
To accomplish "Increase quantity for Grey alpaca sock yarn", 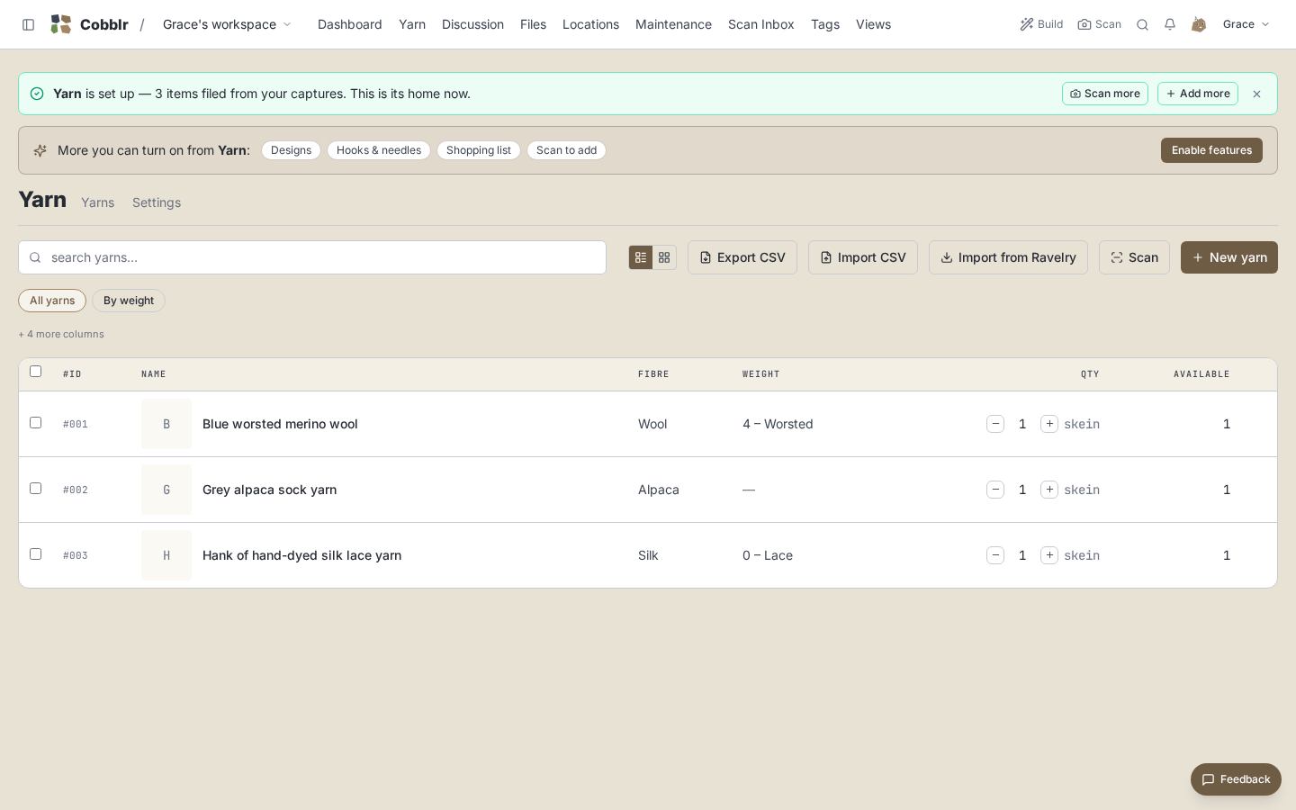I will coord(1049,490).
